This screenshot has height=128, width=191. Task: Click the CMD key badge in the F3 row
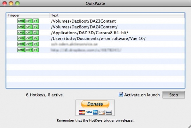point(21,32)
